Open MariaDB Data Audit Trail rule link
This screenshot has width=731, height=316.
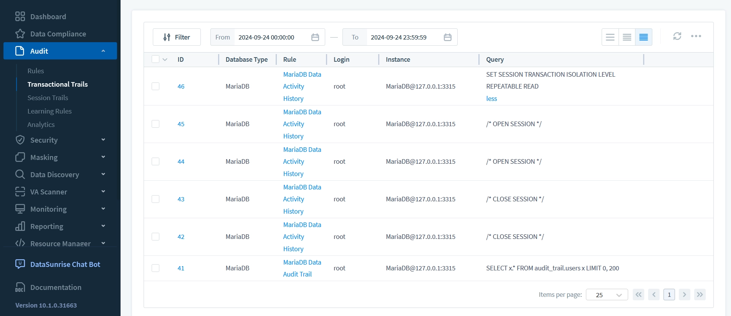[x=302, y=268]
